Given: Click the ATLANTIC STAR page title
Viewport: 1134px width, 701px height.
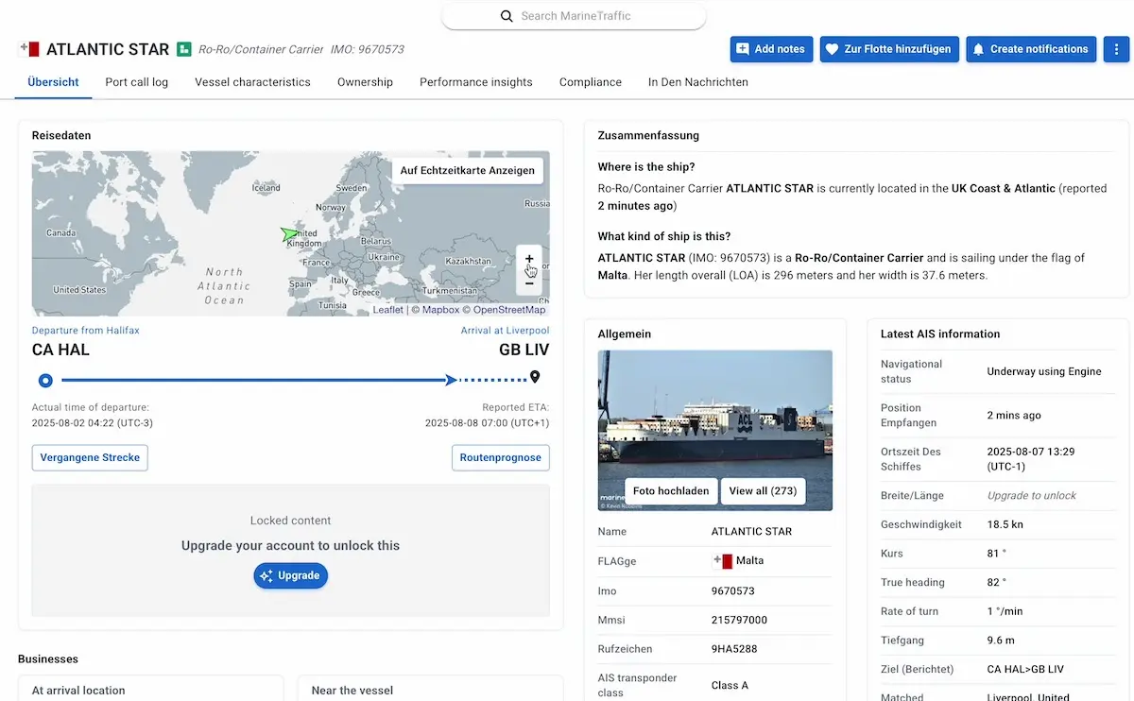Looking at the screenshot, I should pos(108,49).
